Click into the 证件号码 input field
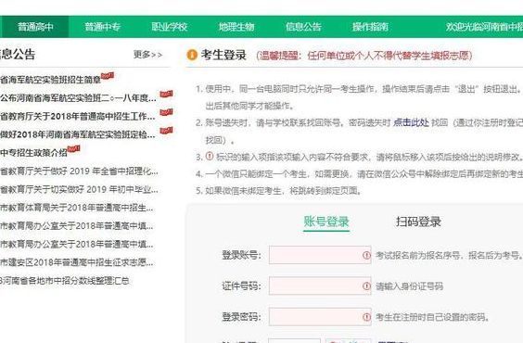Image resolution: width=523 pixels, height=343 pixels. pos(320,286)
